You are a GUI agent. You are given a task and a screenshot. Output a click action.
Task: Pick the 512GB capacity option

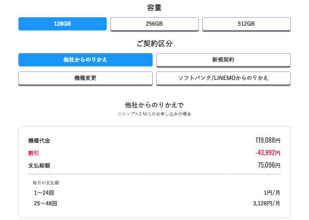[x=246, y=24]
